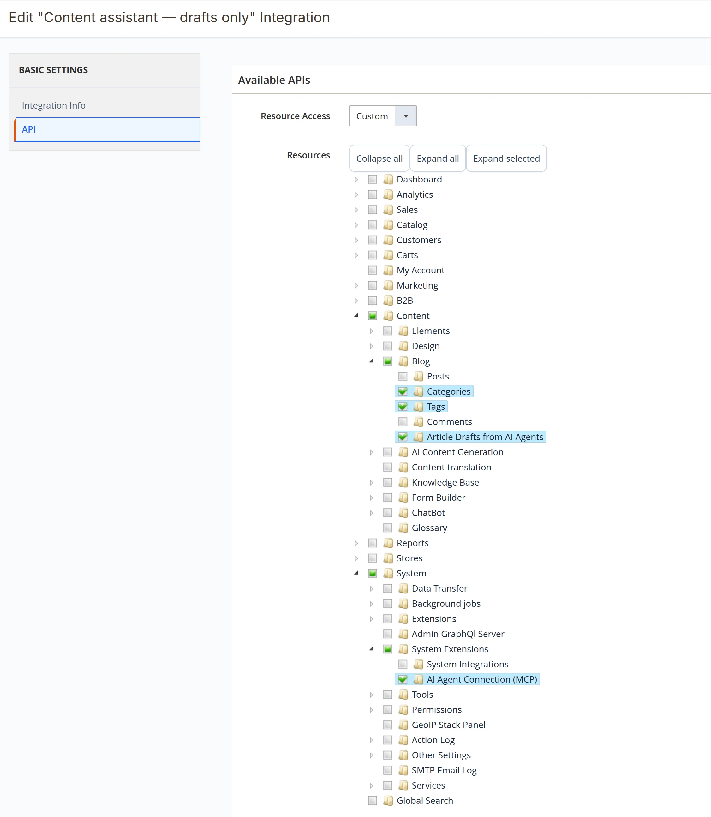The height and width of the screenshot is (817, 711).
Task: Click the Action Log folder icon
Action: (403, 740)
